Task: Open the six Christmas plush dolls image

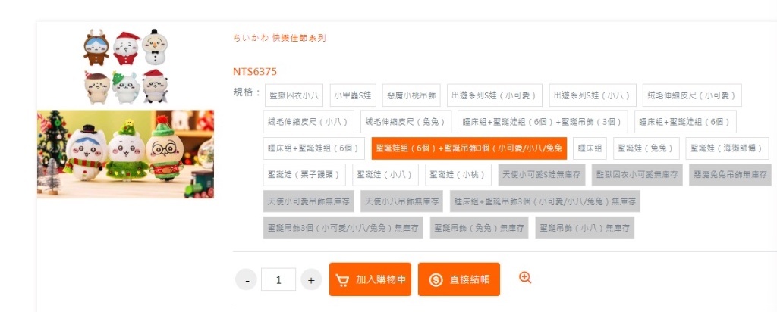Action: (125, 66)
